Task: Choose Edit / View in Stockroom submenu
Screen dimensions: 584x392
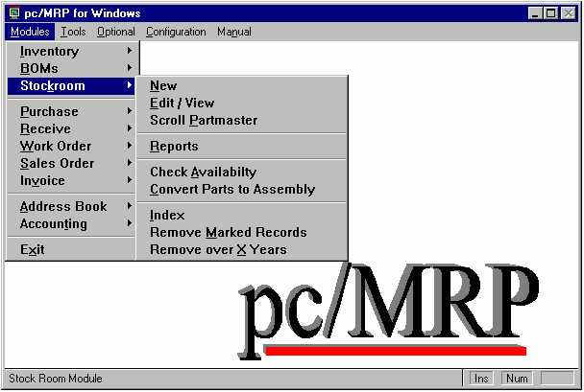Action: 242,103
